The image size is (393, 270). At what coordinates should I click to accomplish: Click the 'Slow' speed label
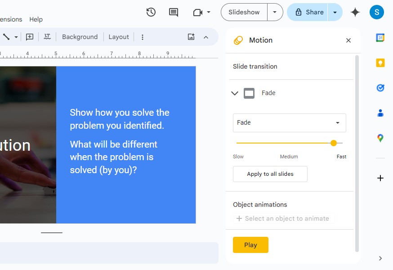238,157
